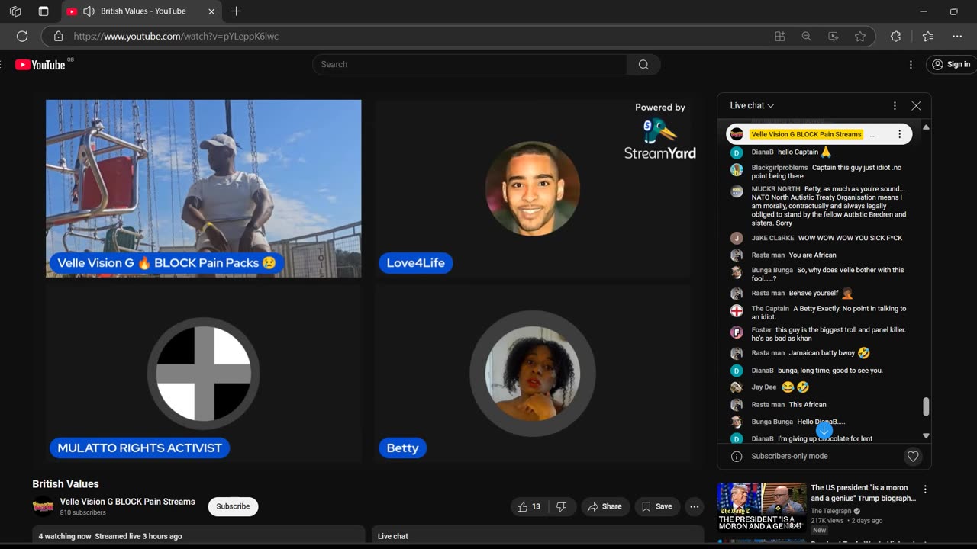
Task: Open the workspaces icon in title bar
Action: pyautogui.click(x=15, y=11)
